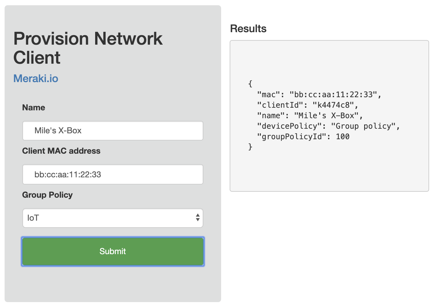This screenshot has height=308, width=437.
Task: Click the Client MAC address label
Action: (x=61, y=151)
